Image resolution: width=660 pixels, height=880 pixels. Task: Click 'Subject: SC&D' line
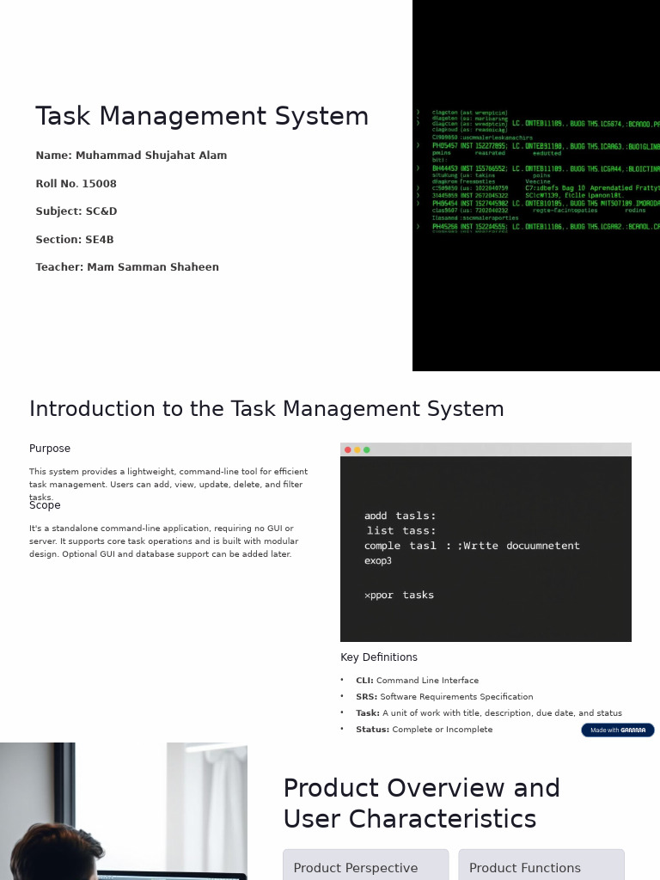pyautogui.click(x=76, y=211)
